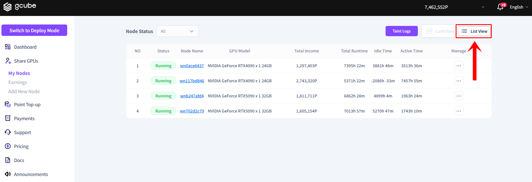Click the gcube logo icon

[x=8, y=7]
